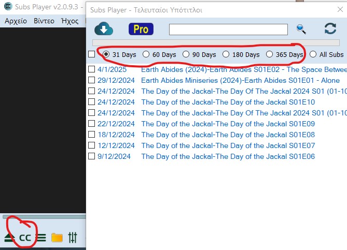The width and height of the screenshot is (347, 250).
Task: Click the video seek bar
Action: (44, 217)
